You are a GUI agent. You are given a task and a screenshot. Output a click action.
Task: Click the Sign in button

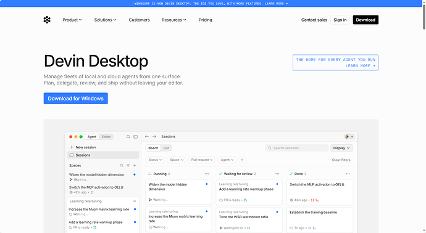pyautogui.click(x=340, y=20)
